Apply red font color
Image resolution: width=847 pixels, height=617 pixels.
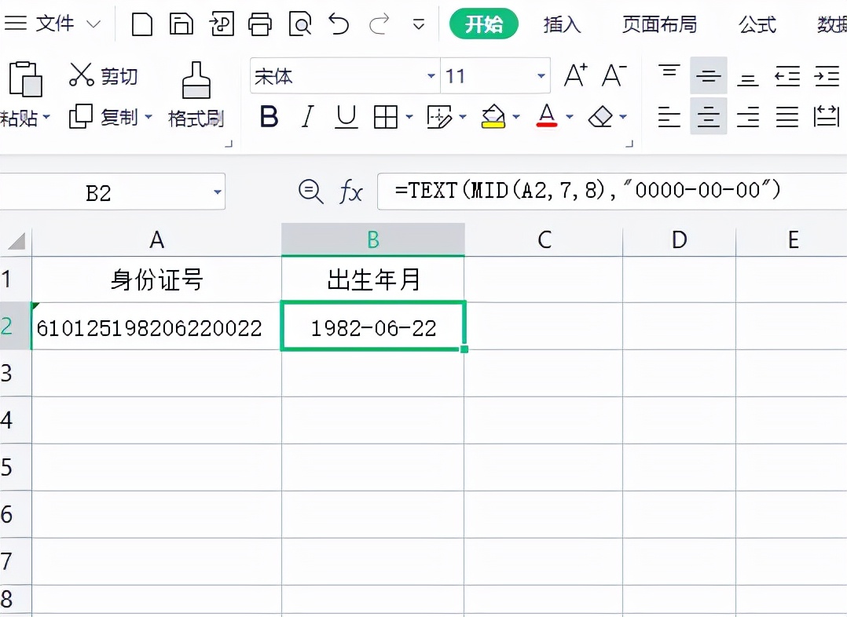click(547, 117)
